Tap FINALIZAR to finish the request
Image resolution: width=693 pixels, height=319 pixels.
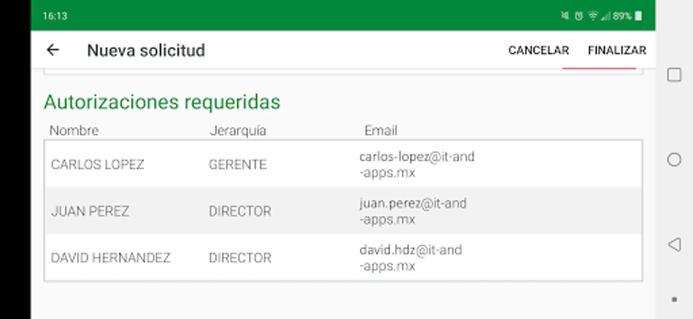pyautogui.click(x=617, y=50)
